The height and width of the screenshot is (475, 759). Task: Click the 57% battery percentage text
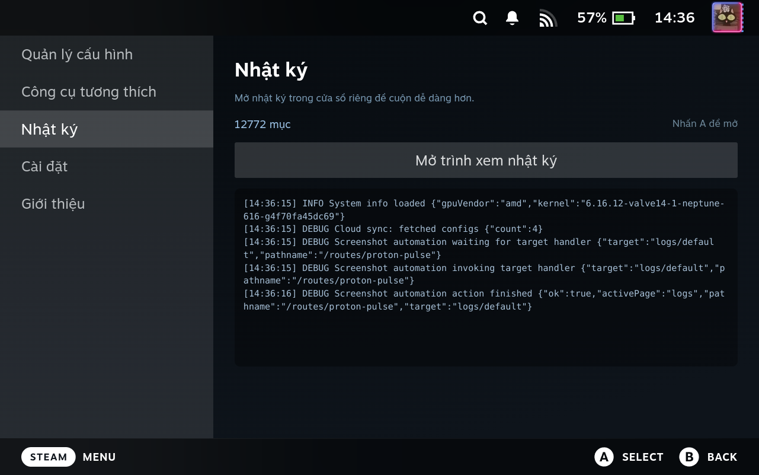click(x=592, y=18)
